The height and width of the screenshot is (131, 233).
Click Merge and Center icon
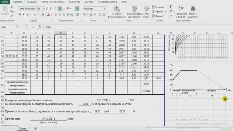coord(77,15)
